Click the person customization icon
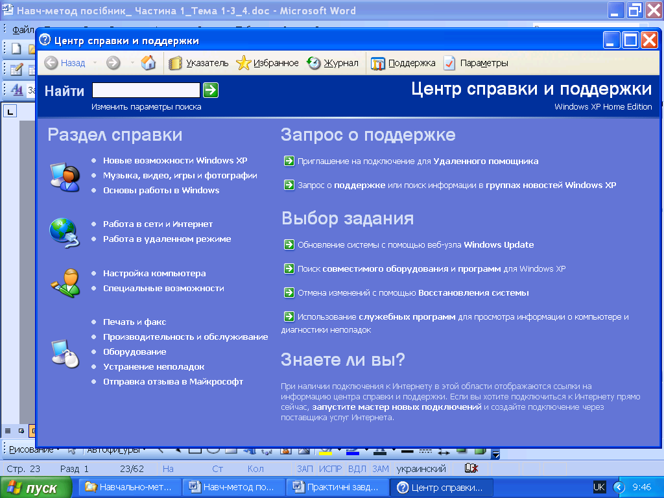 (x=65, y=282)
